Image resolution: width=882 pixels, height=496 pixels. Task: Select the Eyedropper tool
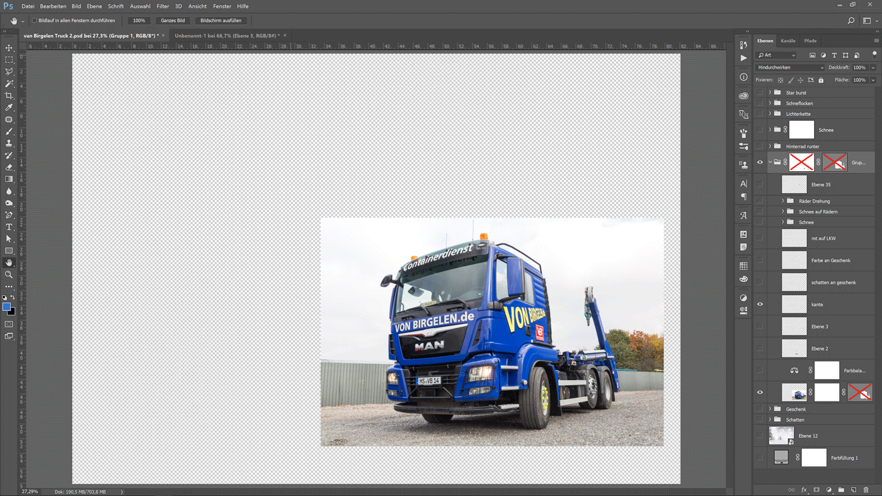[x=9, y=108]
